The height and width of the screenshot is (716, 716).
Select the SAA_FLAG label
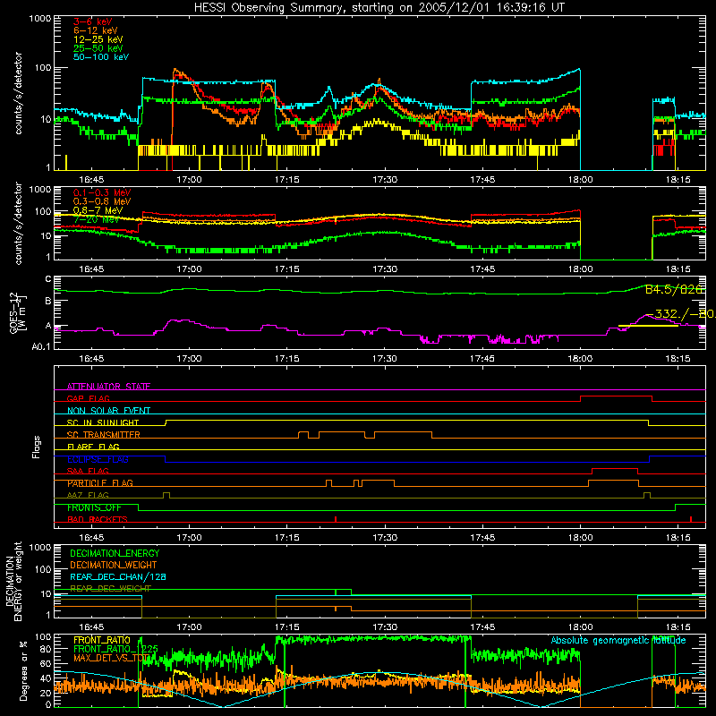coord(88,472)
